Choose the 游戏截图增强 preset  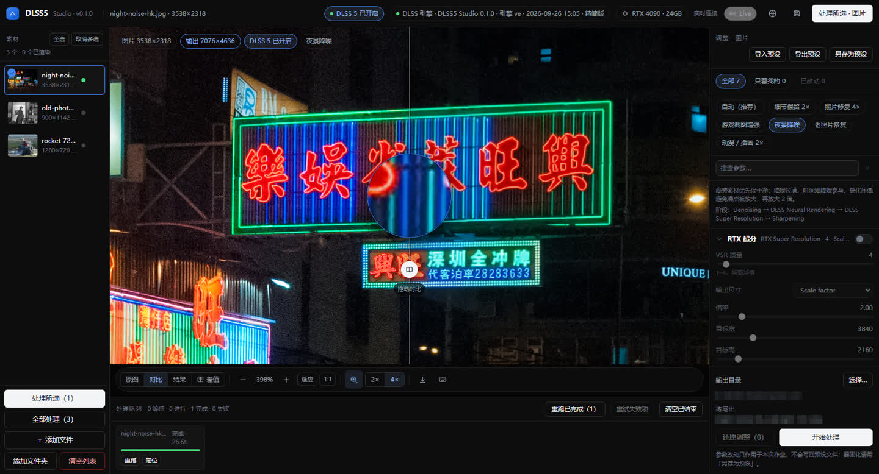tap(740, 125)
